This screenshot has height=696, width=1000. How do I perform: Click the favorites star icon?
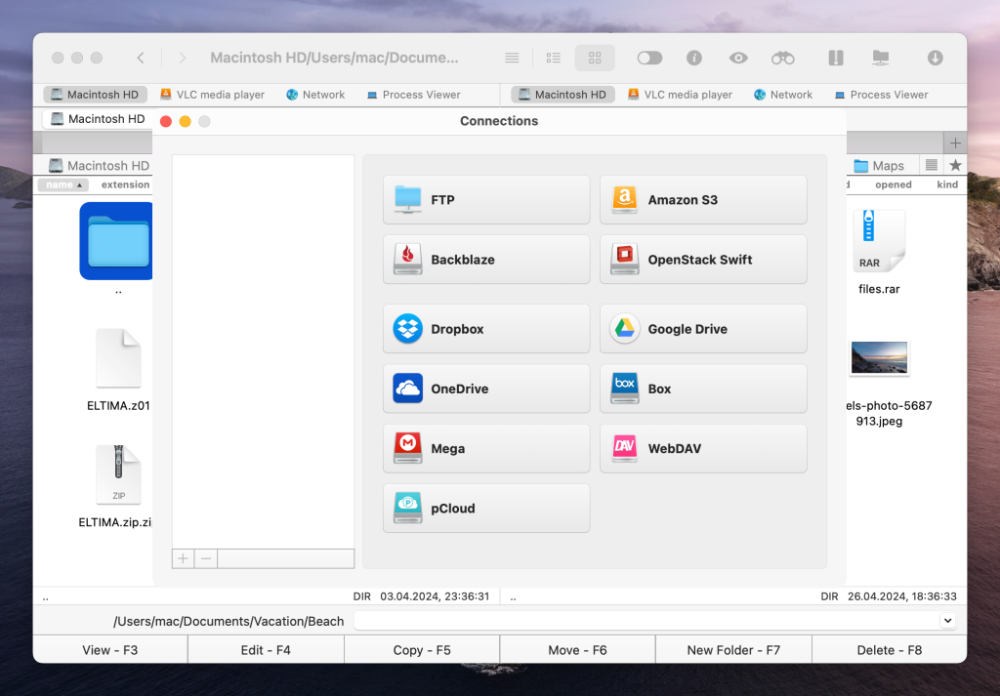955,166
